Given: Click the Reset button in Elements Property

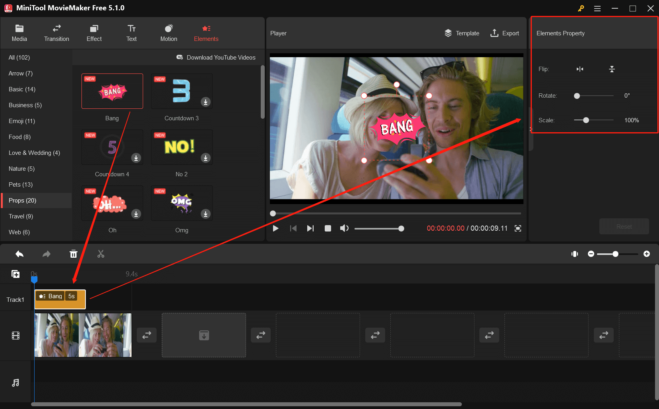Looking at the screenshot, I should [x=624, y=226].
